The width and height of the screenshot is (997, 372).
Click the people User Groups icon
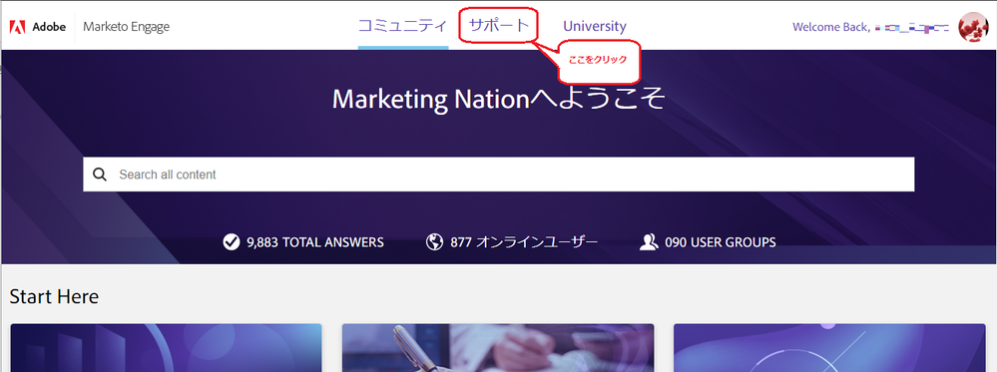coord(648,242)
